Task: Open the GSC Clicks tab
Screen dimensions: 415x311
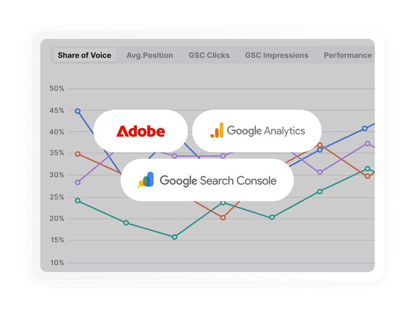Action: pos(209,55)
